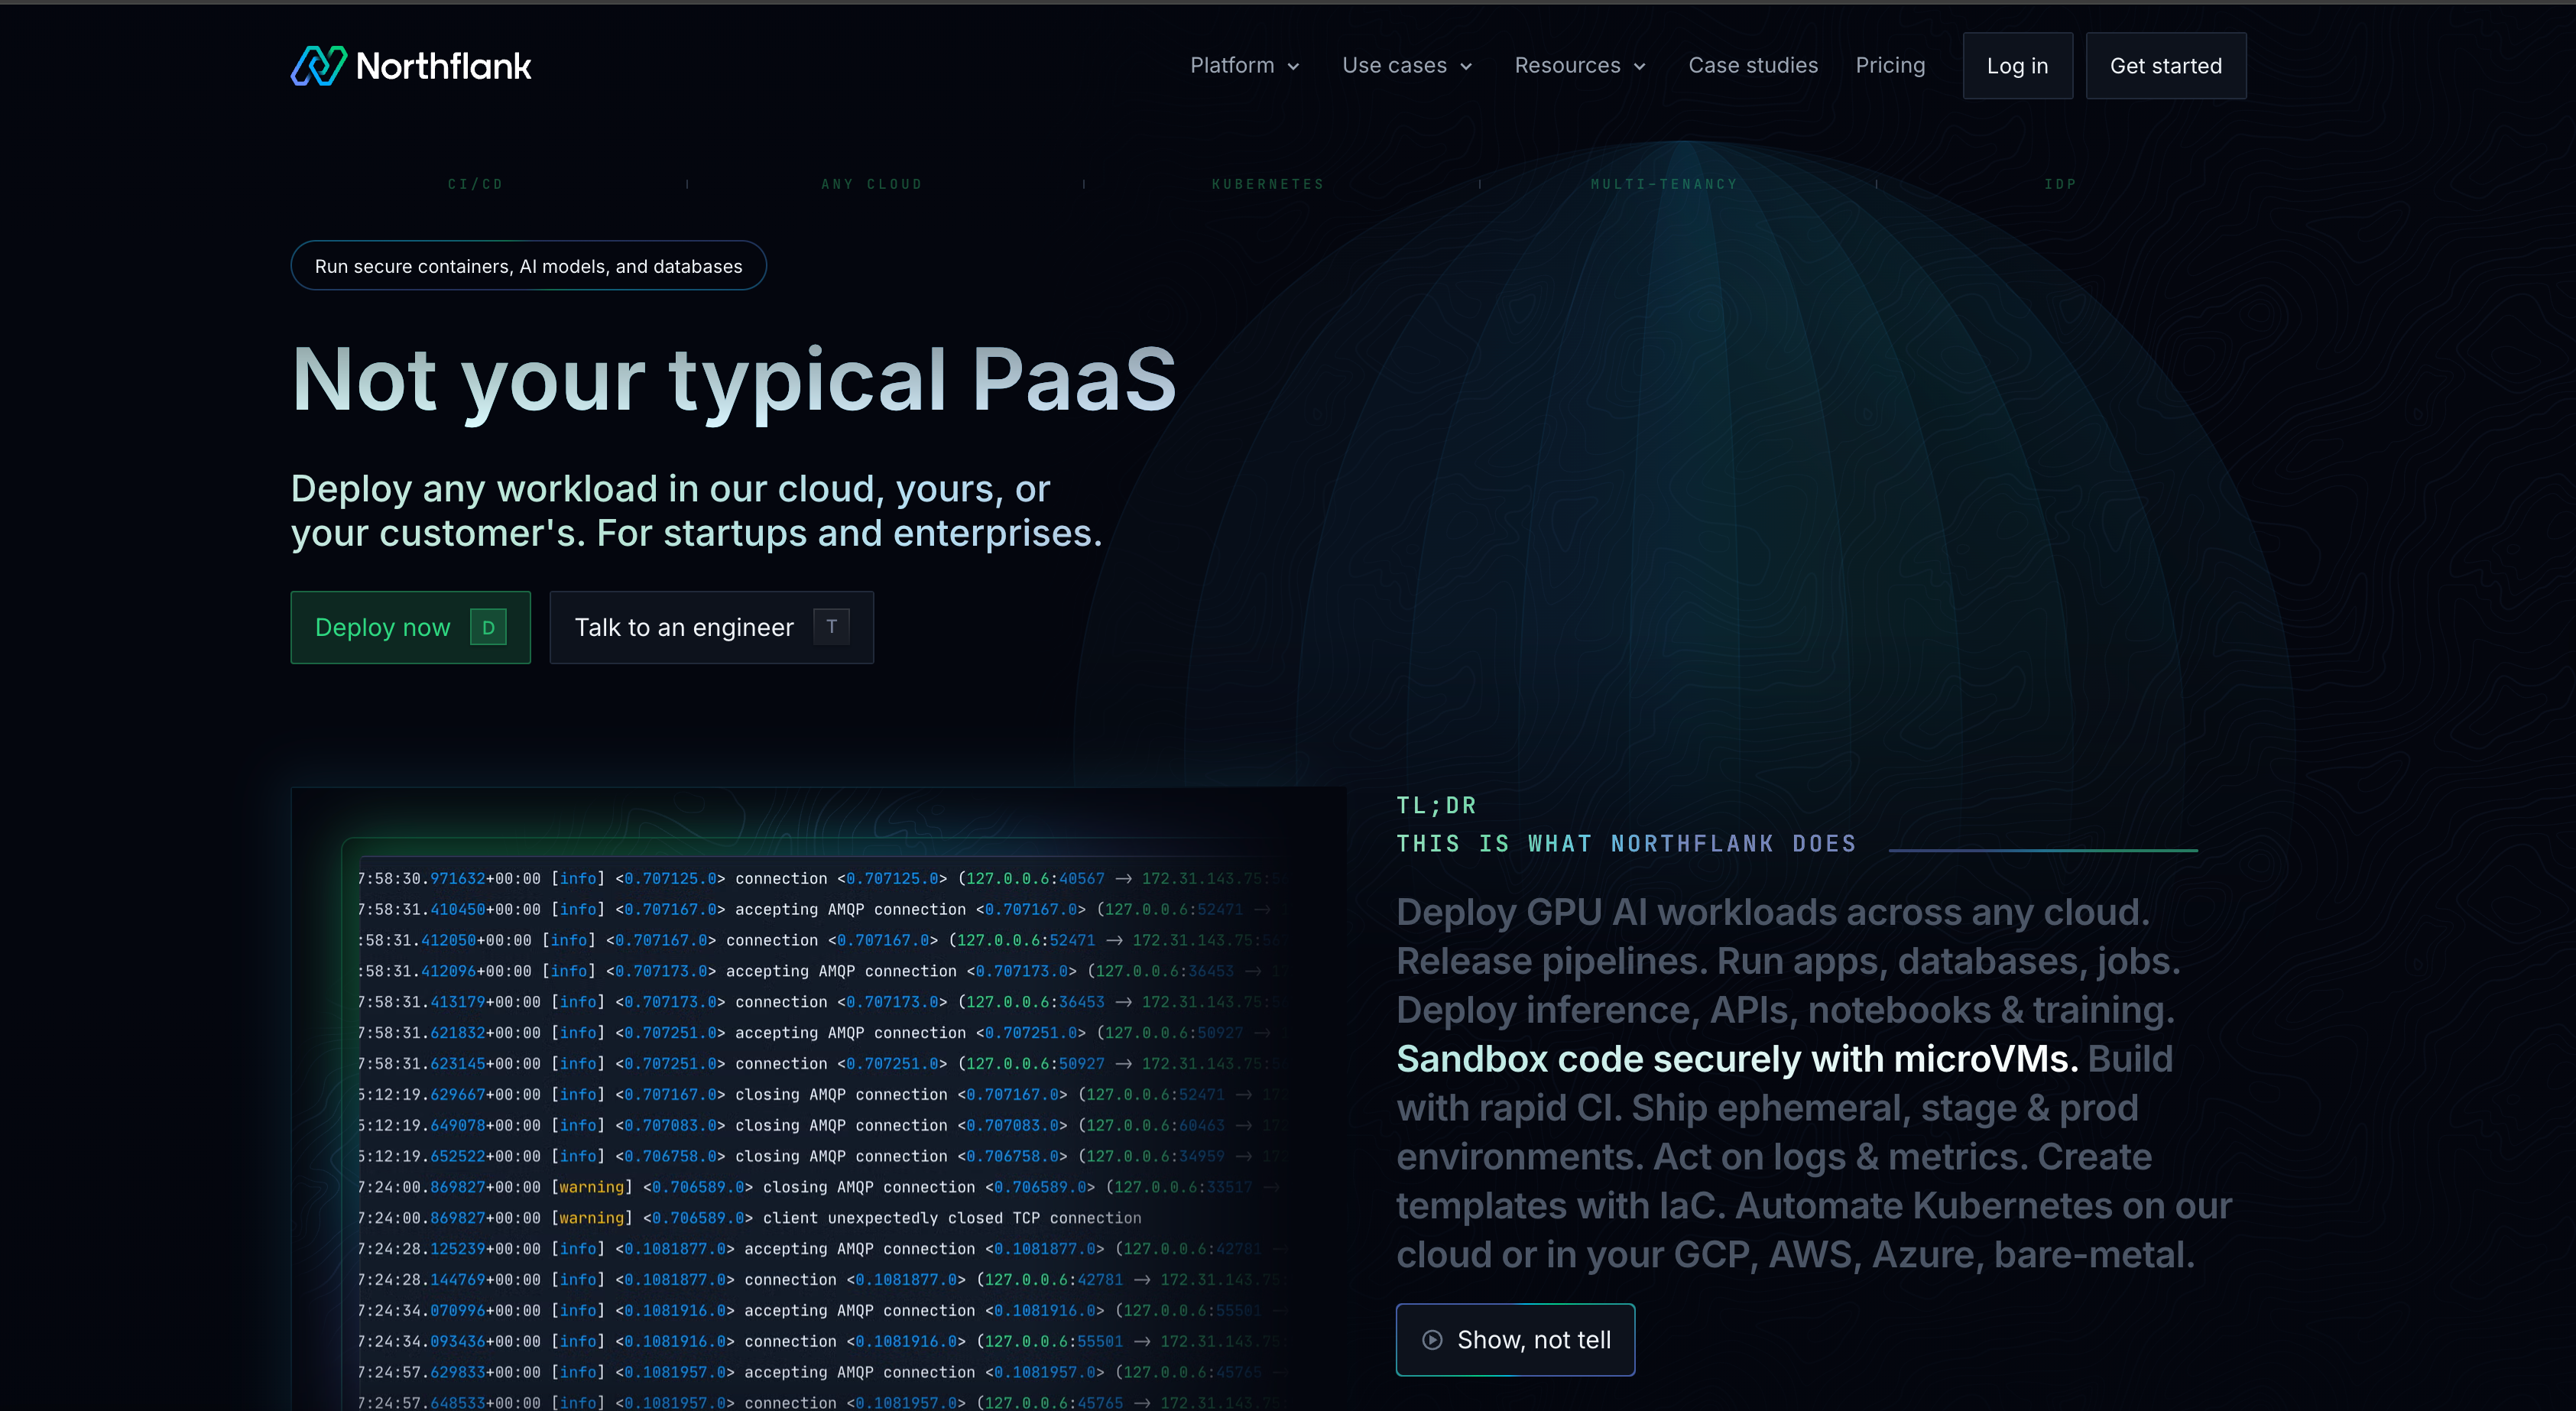Click the 'Run secure containers' pill banner
Screen dimensions: 2576x1411
tap(528, 266)
